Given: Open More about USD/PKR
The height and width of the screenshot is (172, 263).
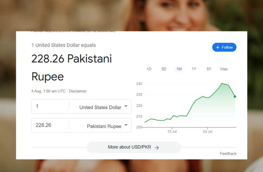Looking at the screenshot, I should [x=134, y=147].
